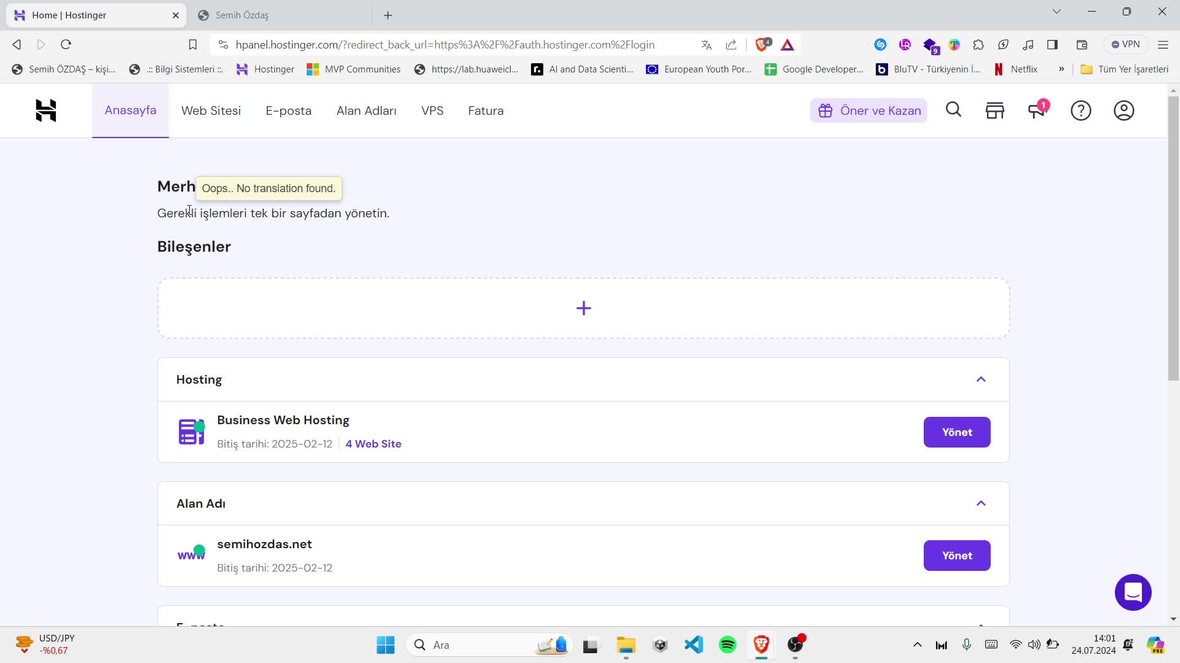The height and width of the screenshot is (663, 1180).
Task: Click the Hostinger logo in header
Action: point(46,110)
